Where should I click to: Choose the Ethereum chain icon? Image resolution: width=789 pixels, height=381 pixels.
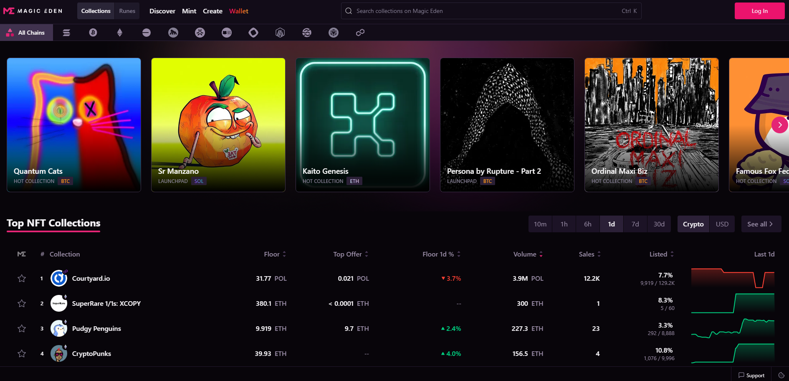coord(120,33)
